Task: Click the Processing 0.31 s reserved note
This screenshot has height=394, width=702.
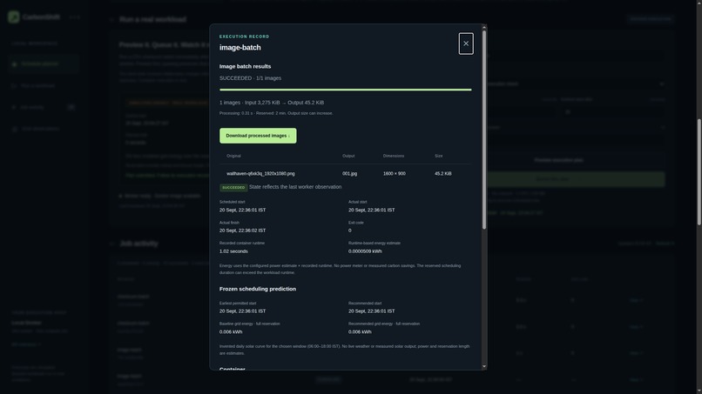Action: 276,113
